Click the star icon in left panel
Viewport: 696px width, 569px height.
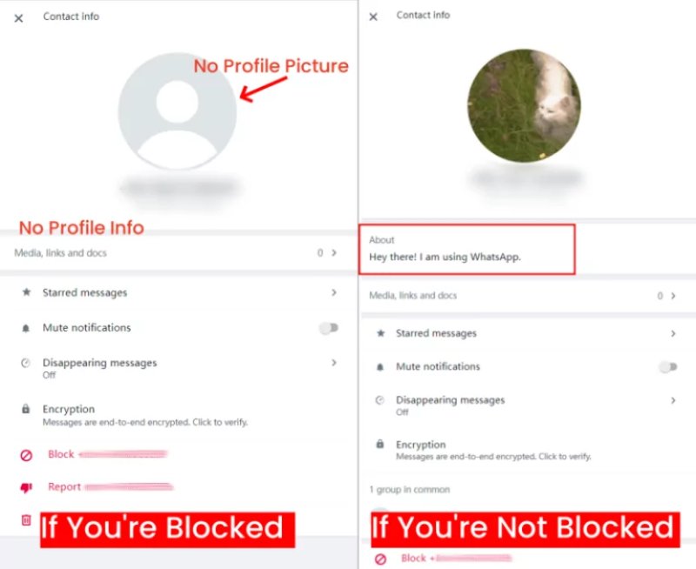click(27, 292)
